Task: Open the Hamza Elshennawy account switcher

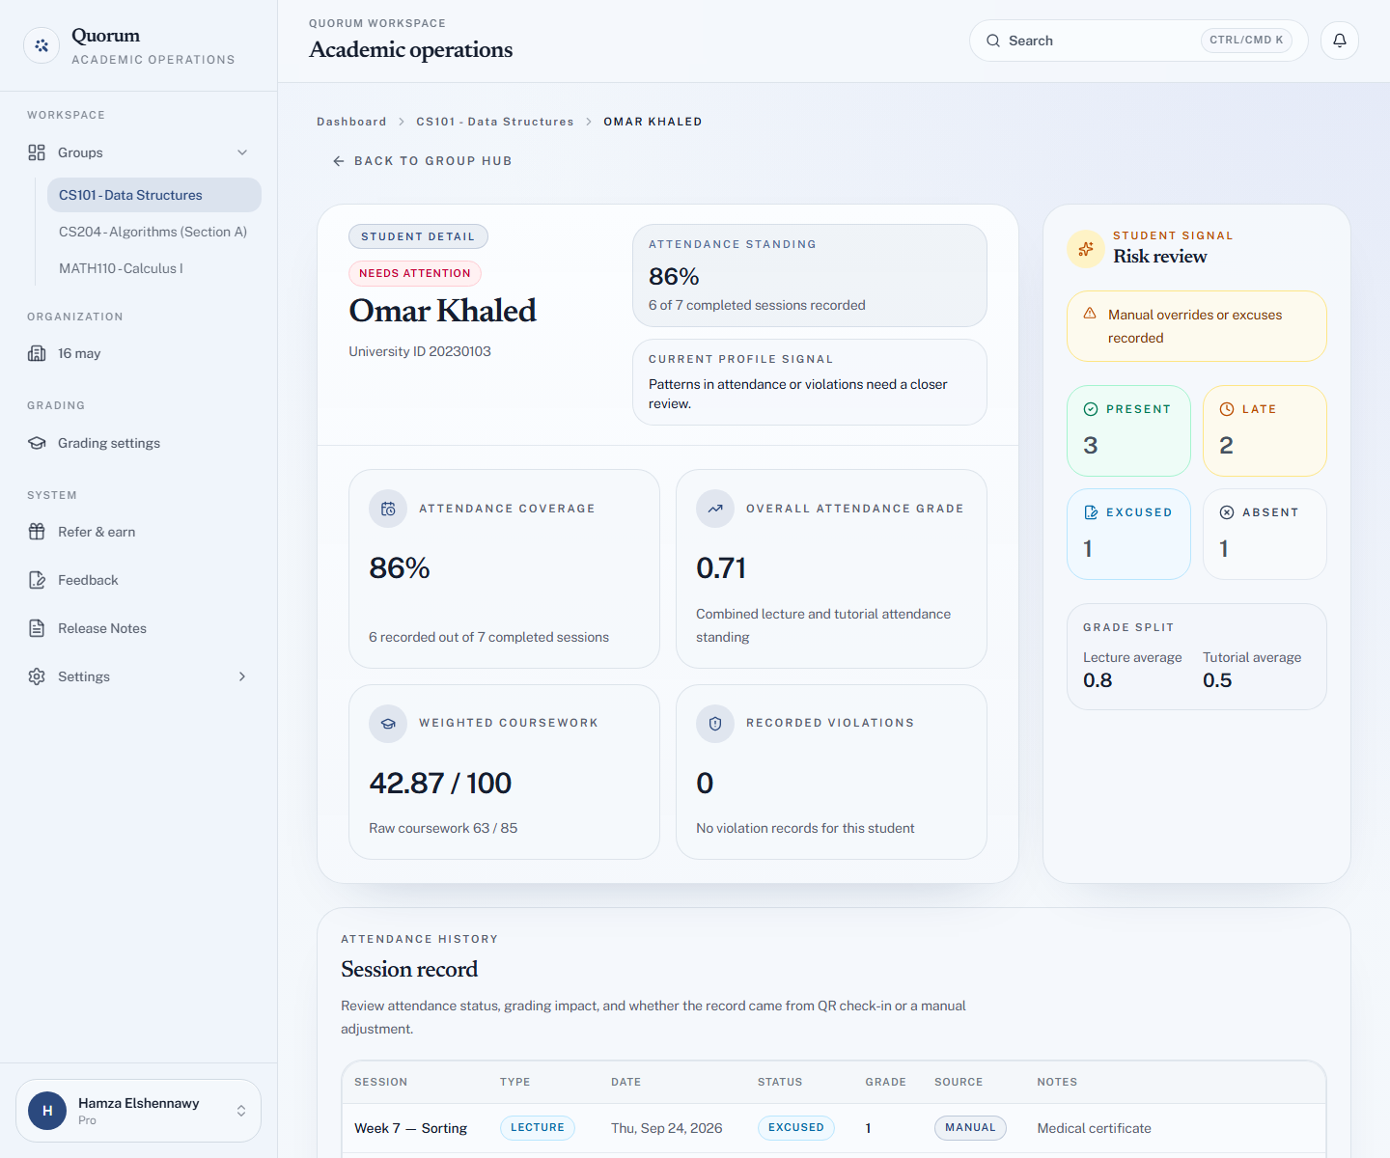Action: coord(139,1111)
